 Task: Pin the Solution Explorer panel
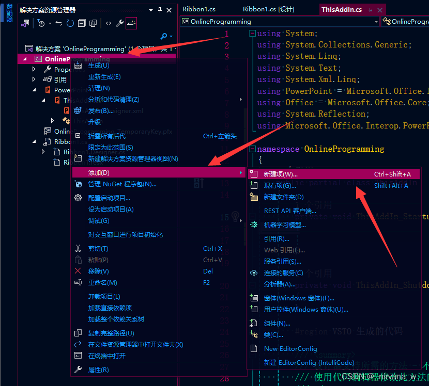coord(160,10)
